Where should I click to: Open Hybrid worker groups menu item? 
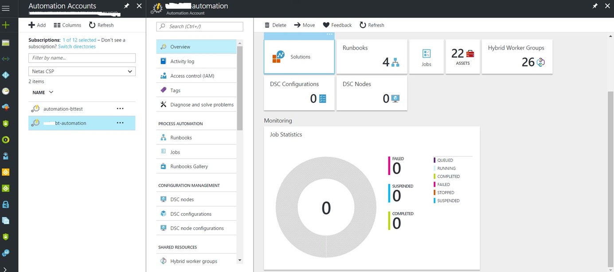click(196, 261)
